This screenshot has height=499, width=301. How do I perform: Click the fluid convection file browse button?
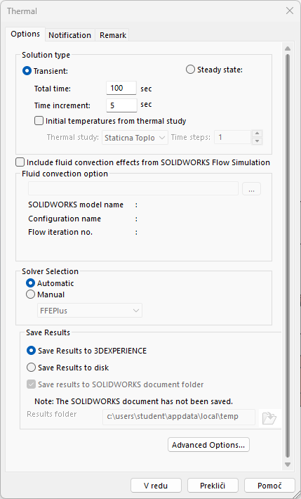coord(251,189)
